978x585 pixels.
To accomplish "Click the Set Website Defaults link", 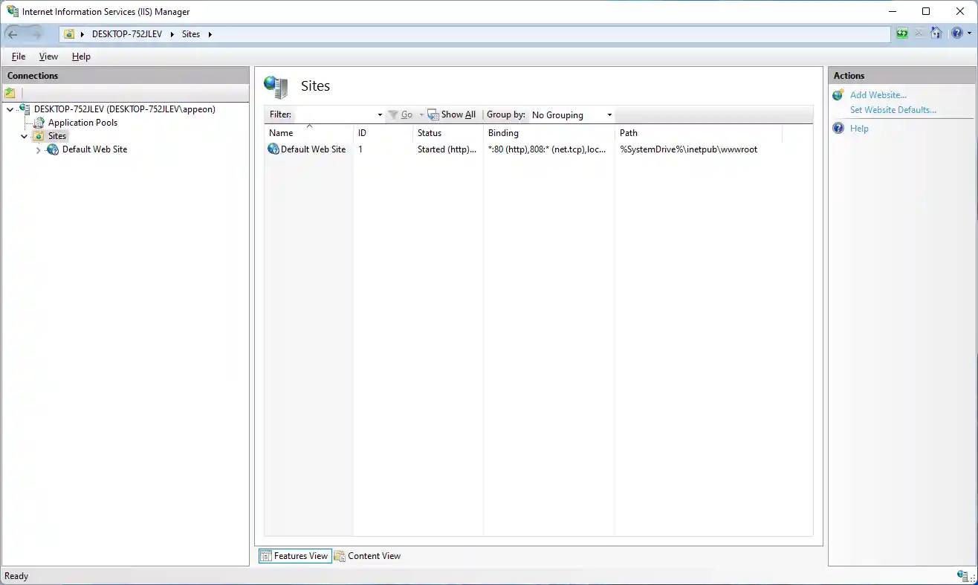I will coord(893,110).
